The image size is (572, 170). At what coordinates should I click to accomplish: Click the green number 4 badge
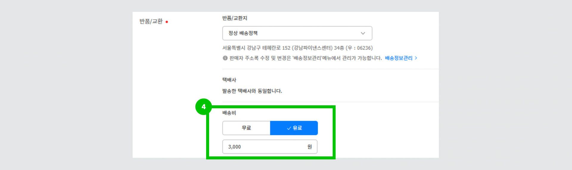coord(203,107)
